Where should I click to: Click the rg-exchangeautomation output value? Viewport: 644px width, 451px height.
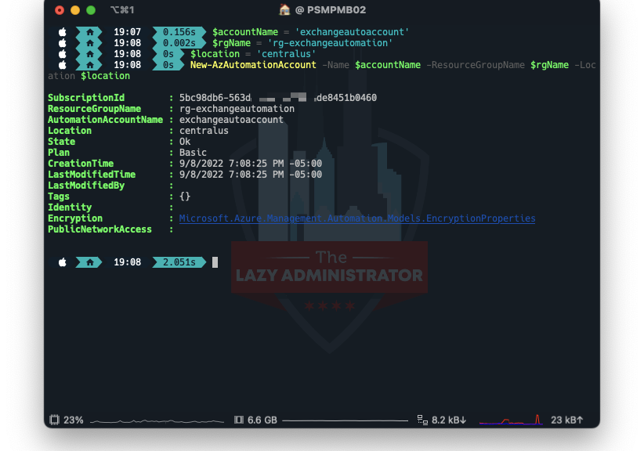coord(237,109)
